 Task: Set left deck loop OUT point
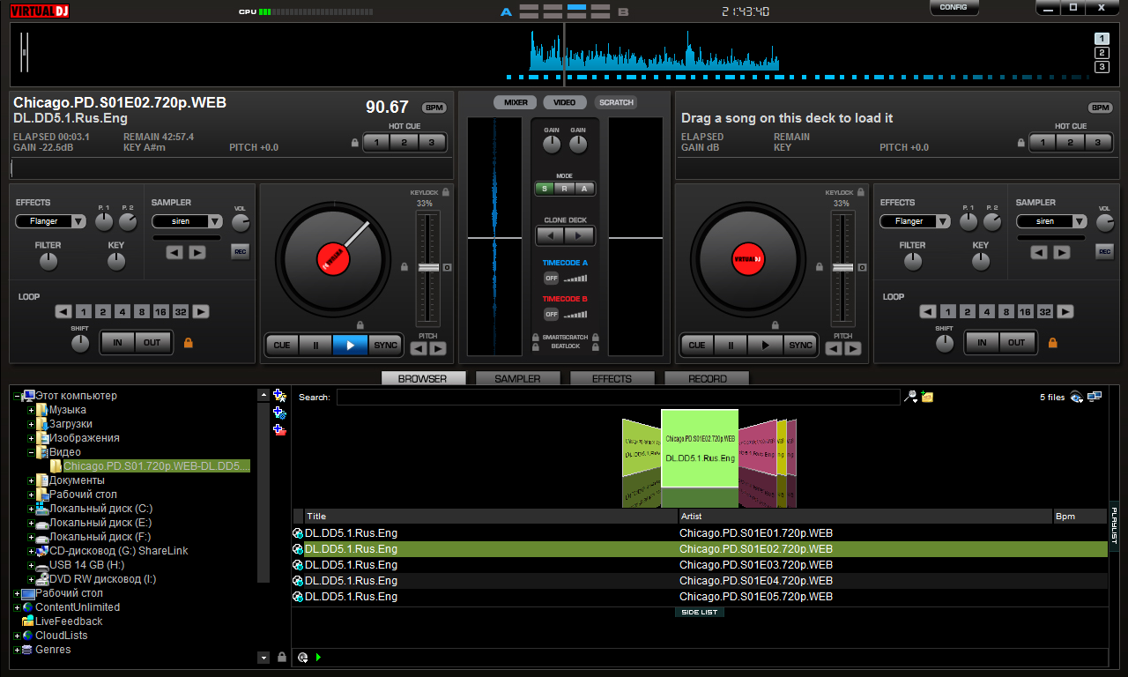pyautogui.click(x=152, y=343)
